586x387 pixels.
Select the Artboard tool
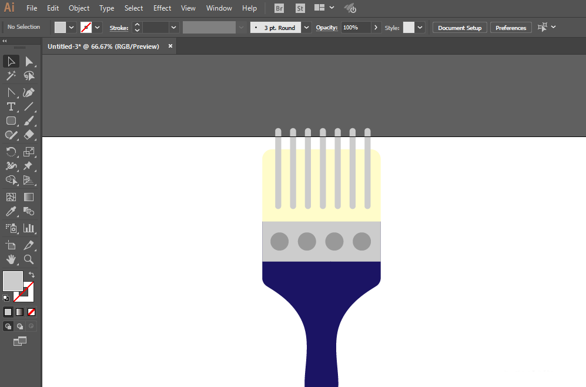(11, 245)
